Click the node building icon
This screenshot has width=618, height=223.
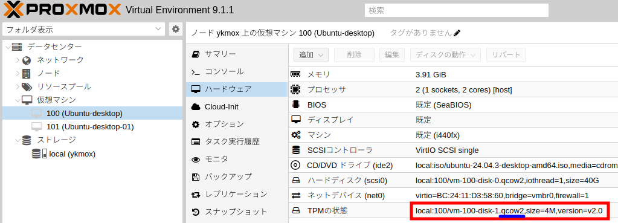(x=27, y=73)
